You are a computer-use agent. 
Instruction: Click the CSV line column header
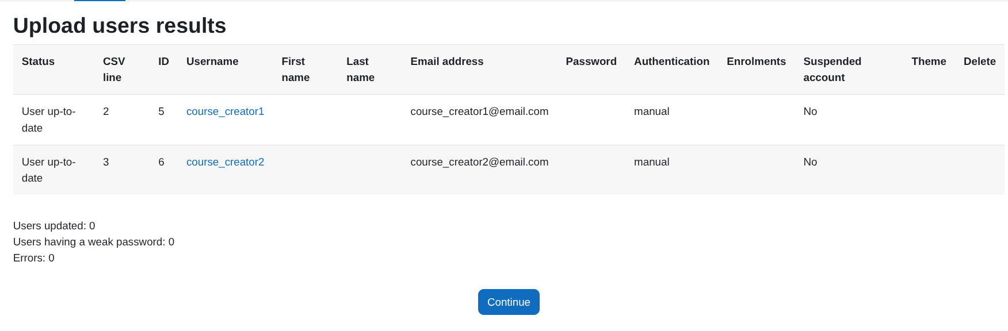pyautogui.click(x=113, y=69)
